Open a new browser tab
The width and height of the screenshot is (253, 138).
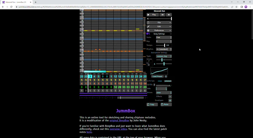coord(35,2)
